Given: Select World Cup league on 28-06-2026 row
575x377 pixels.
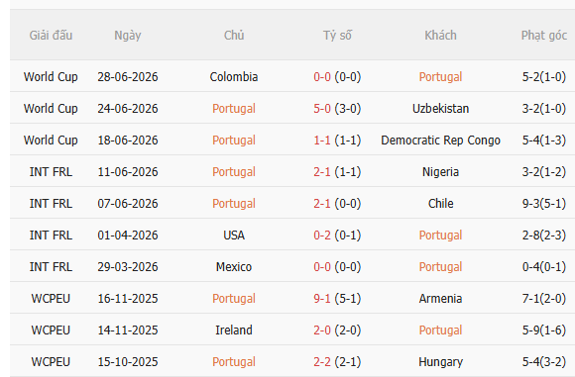Looking at the screenshot, I should tap(51, 77).
